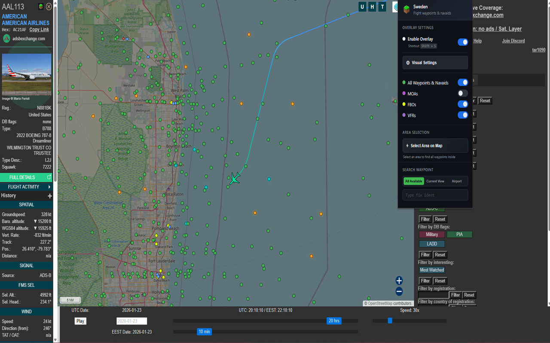Click the orange waypoint dot east of West Palm

pos(241,103)
